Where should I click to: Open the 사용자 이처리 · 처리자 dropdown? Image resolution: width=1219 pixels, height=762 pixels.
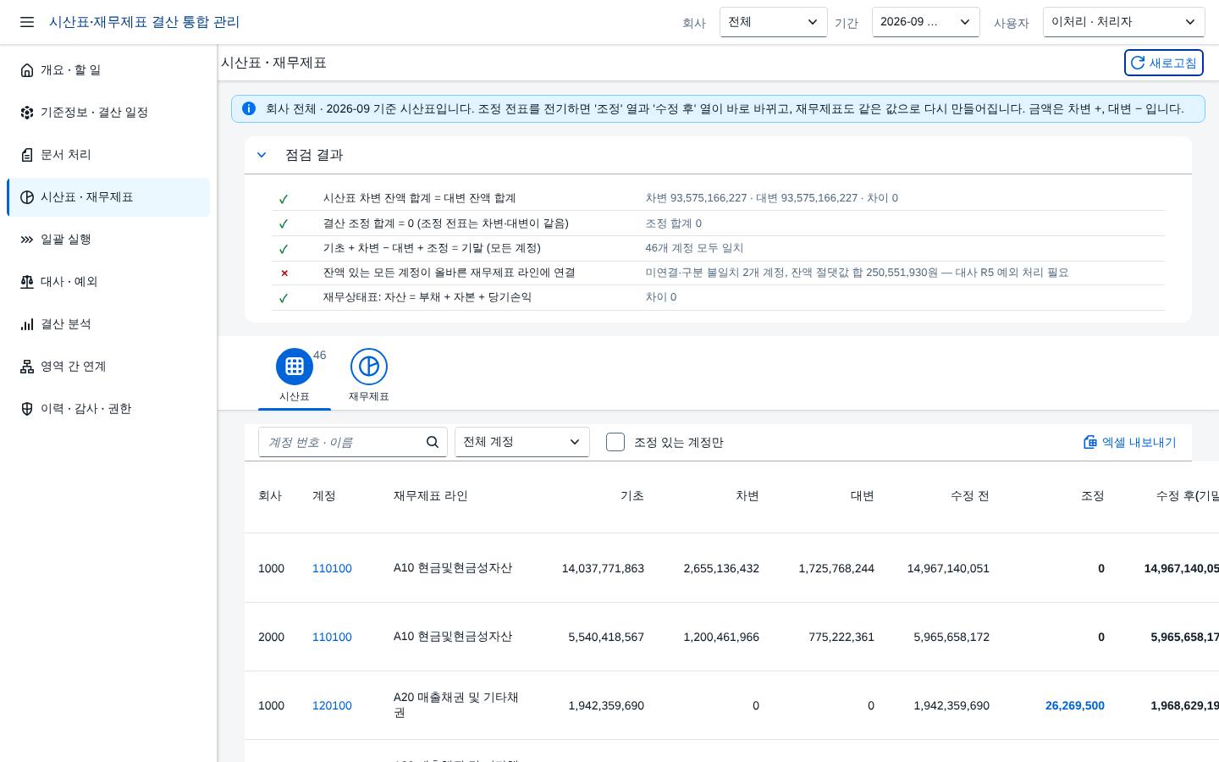point(1123,22)
